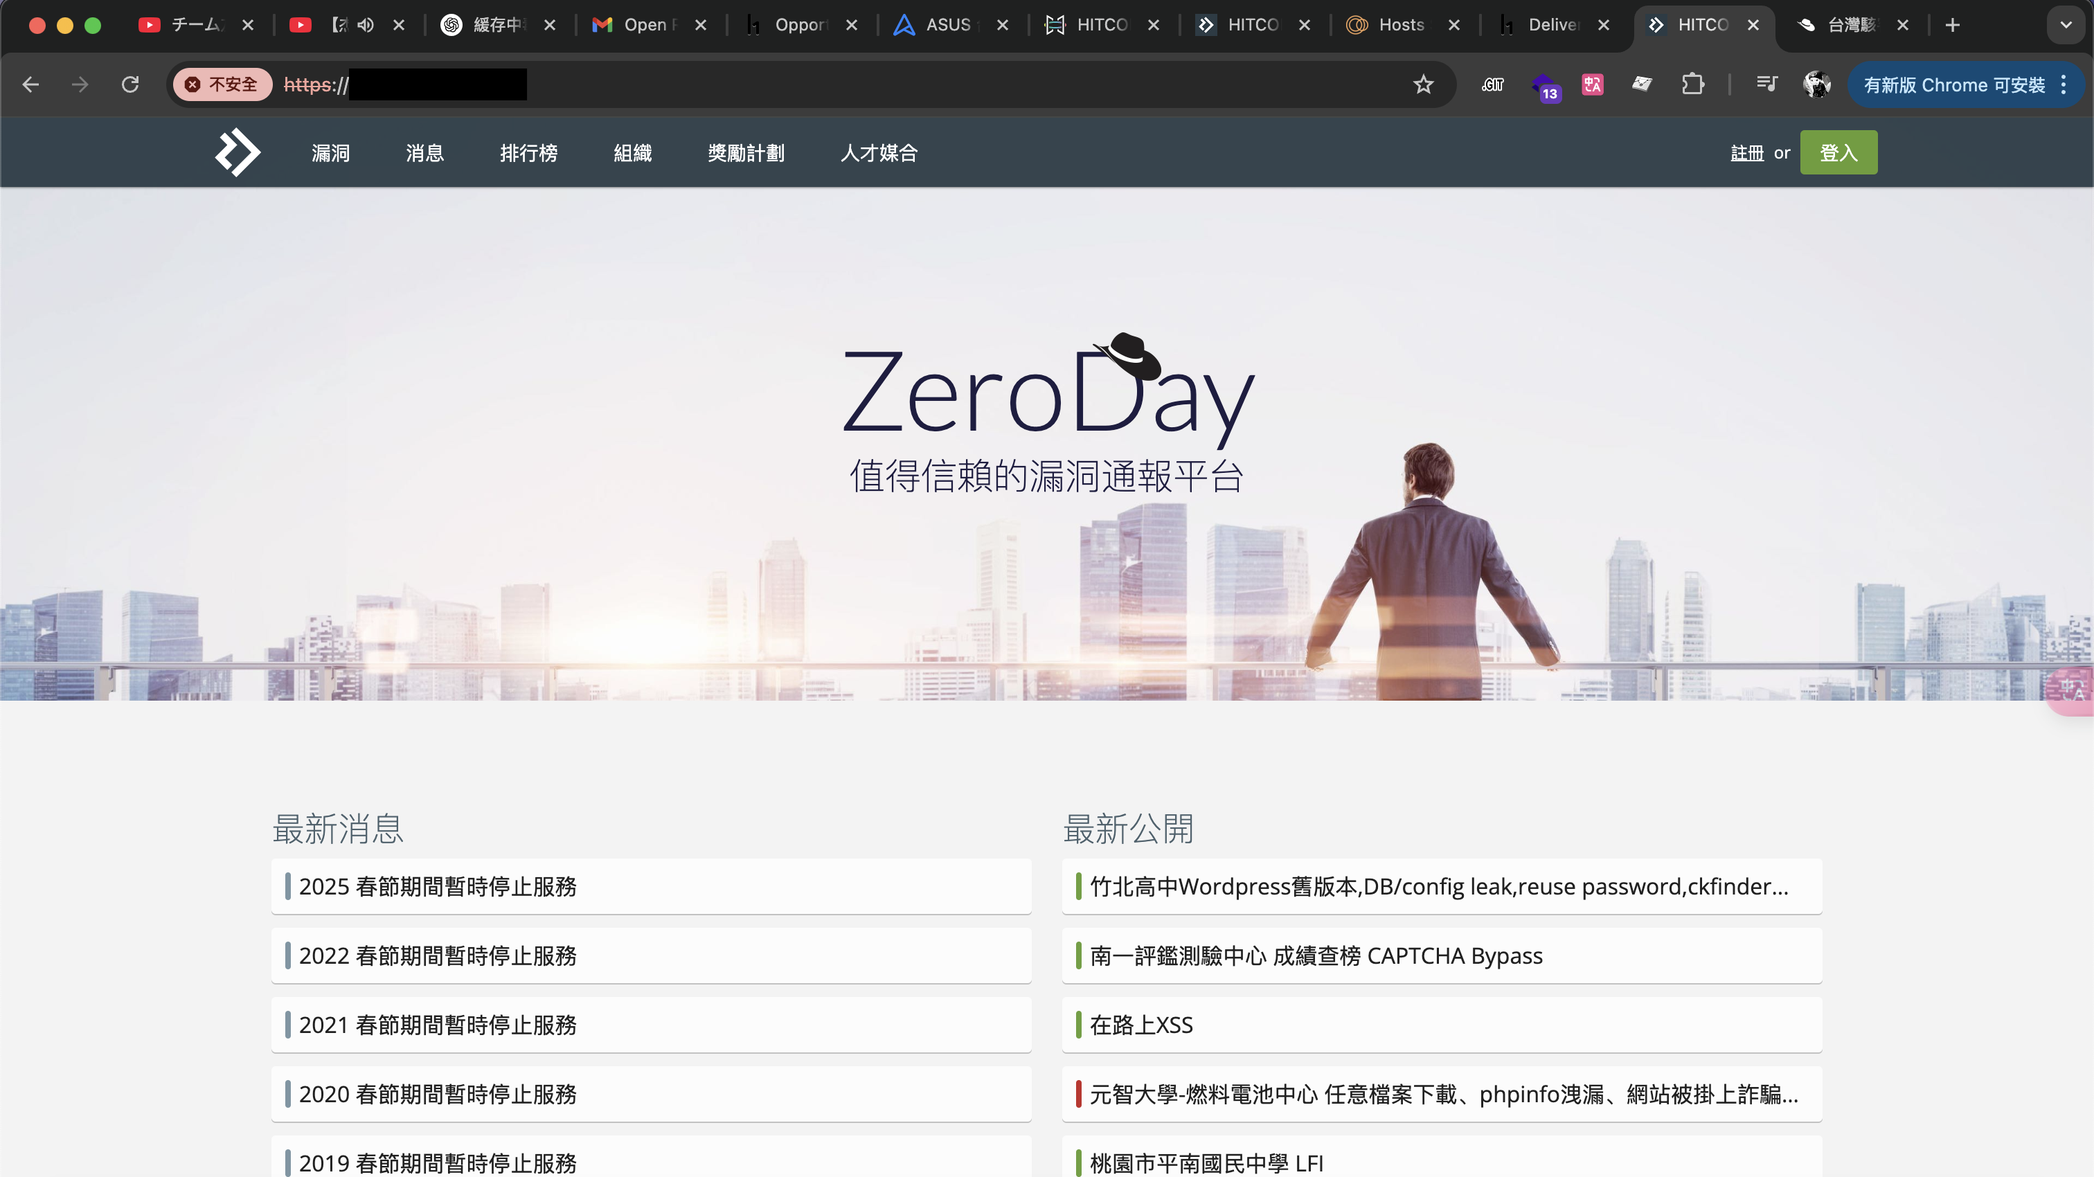Click the 最新公開 section heading
Screen dimensions: 2094x1177
pos(1129,828)
